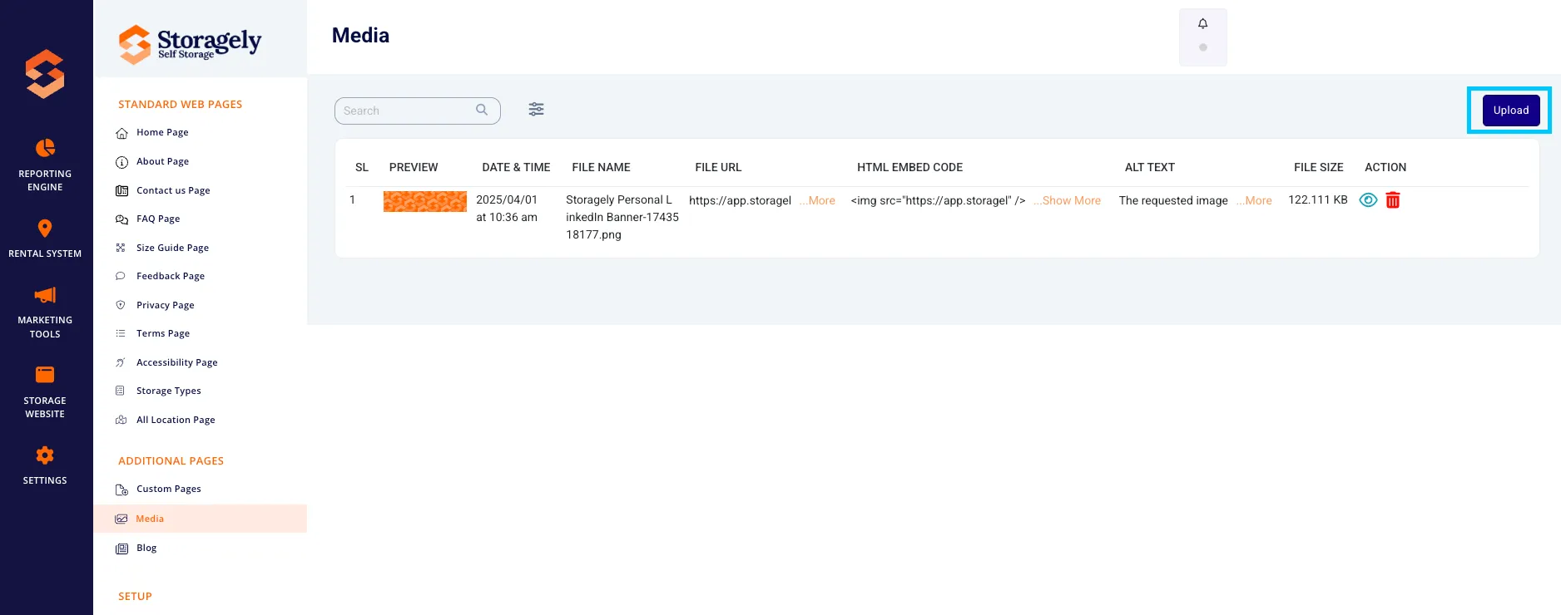The image size is (1561, 615).
Task: Select Media in the sidebar
Action: tap(200, 519)
